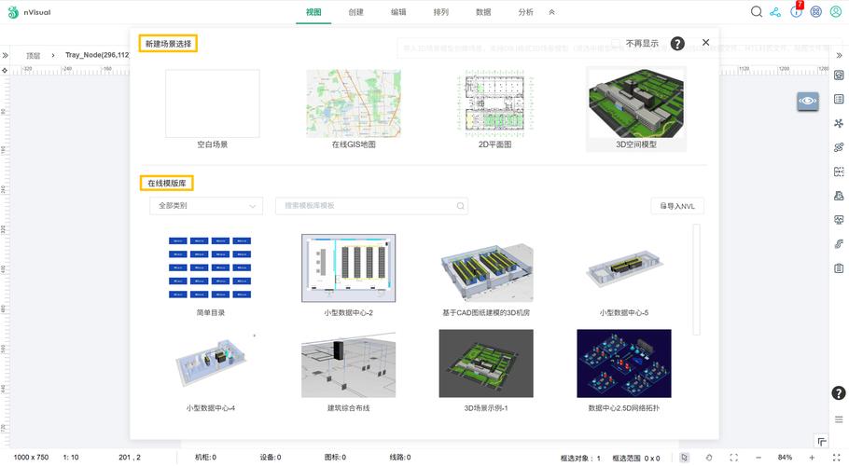Click the nVisual logo

29,12
